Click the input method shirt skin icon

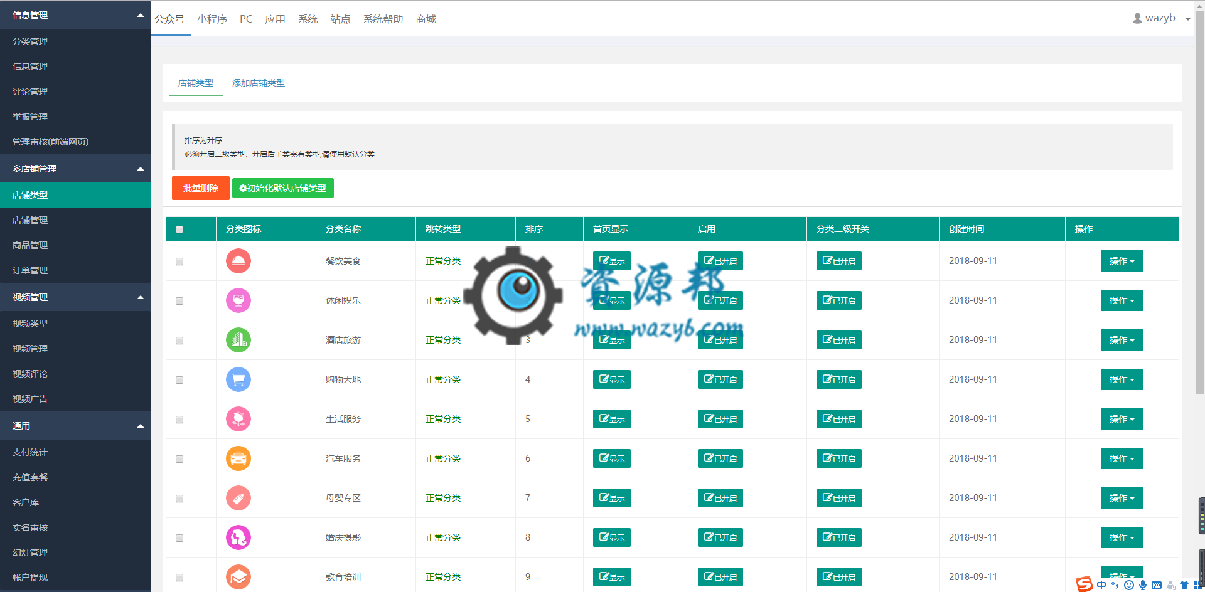[x=1184, y=585]
